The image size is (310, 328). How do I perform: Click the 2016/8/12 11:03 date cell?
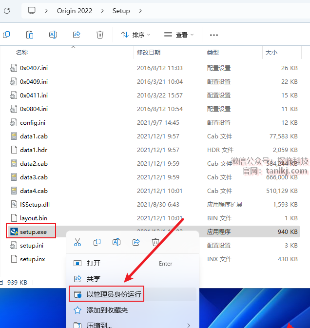(160, 68)
